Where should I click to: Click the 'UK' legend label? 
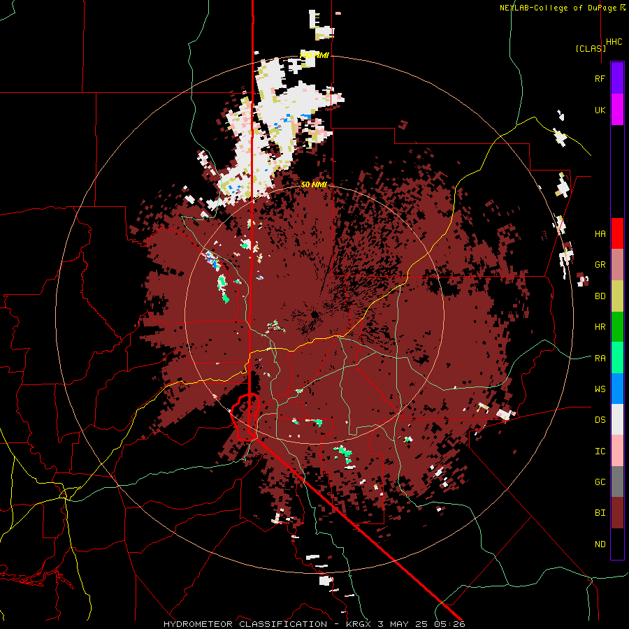tap(600, 110)
